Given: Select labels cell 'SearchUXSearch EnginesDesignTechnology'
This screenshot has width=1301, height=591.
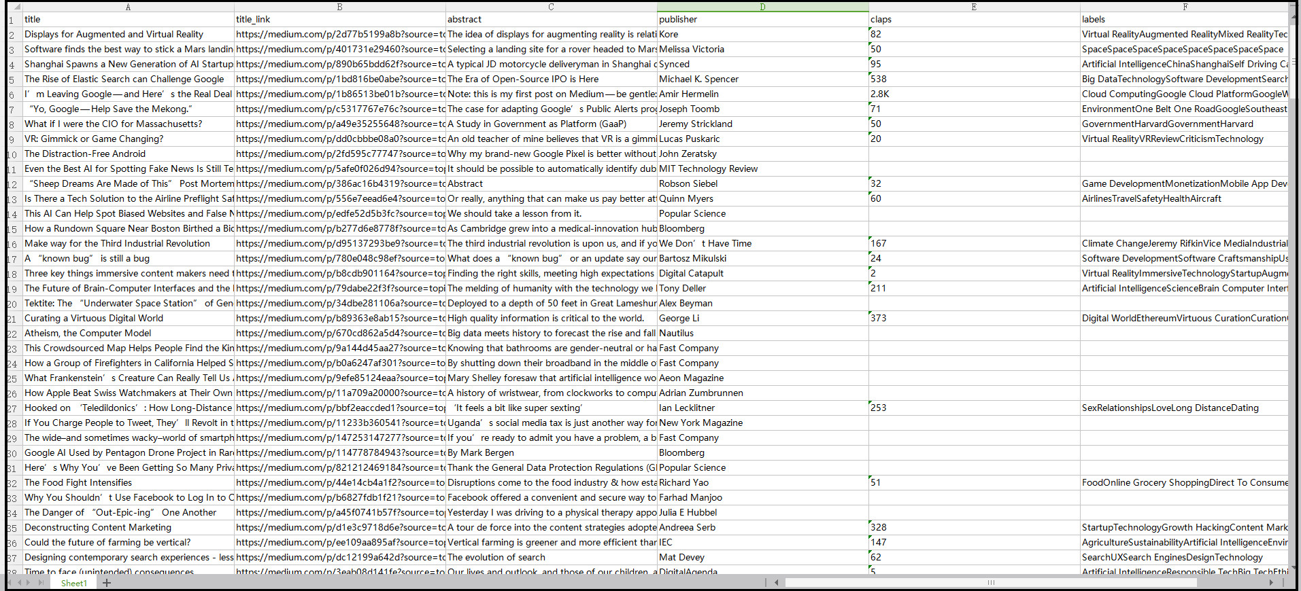Looking at the screenshot, I should pyautogui.click(x=1185, y=557).
